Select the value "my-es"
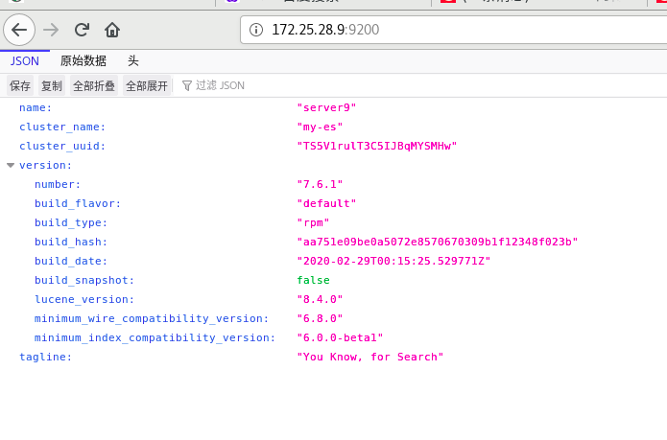This screenshot has height=440, width=667. pos(320,127)
